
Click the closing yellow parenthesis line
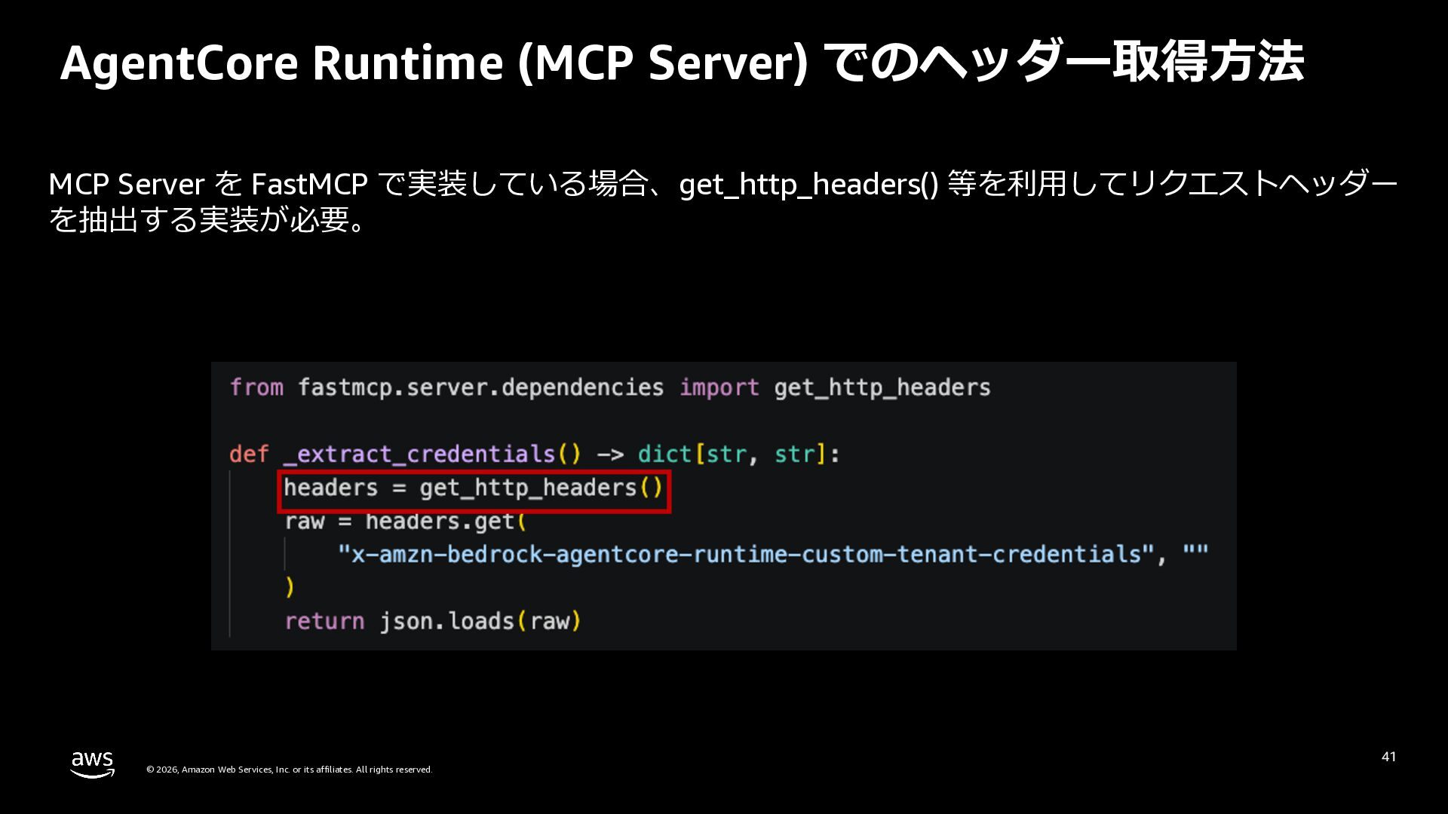pos(290,587)
